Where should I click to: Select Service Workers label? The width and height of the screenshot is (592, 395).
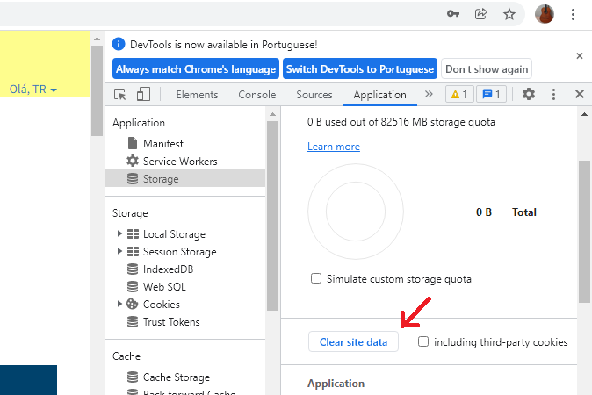coord(180,162)
